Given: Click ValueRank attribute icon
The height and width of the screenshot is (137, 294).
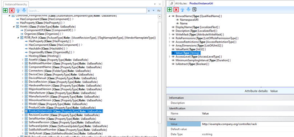Looking at the screenshot, I should point(173,49).
